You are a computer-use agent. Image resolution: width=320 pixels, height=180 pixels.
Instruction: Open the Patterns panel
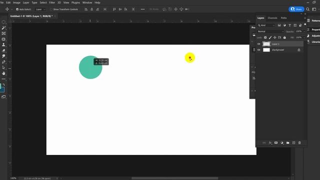click(x=313, y=20)
